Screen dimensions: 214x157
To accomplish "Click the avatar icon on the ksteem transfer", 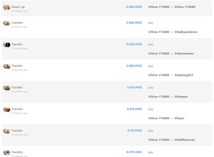I will pyautogui.click(x=8, y=88).
